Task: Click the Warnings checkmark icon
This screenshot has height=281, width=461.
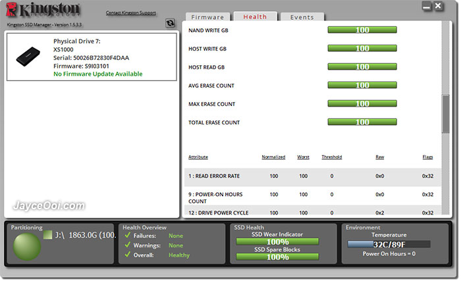Action: pyautogui.click(x=127, y=245)
